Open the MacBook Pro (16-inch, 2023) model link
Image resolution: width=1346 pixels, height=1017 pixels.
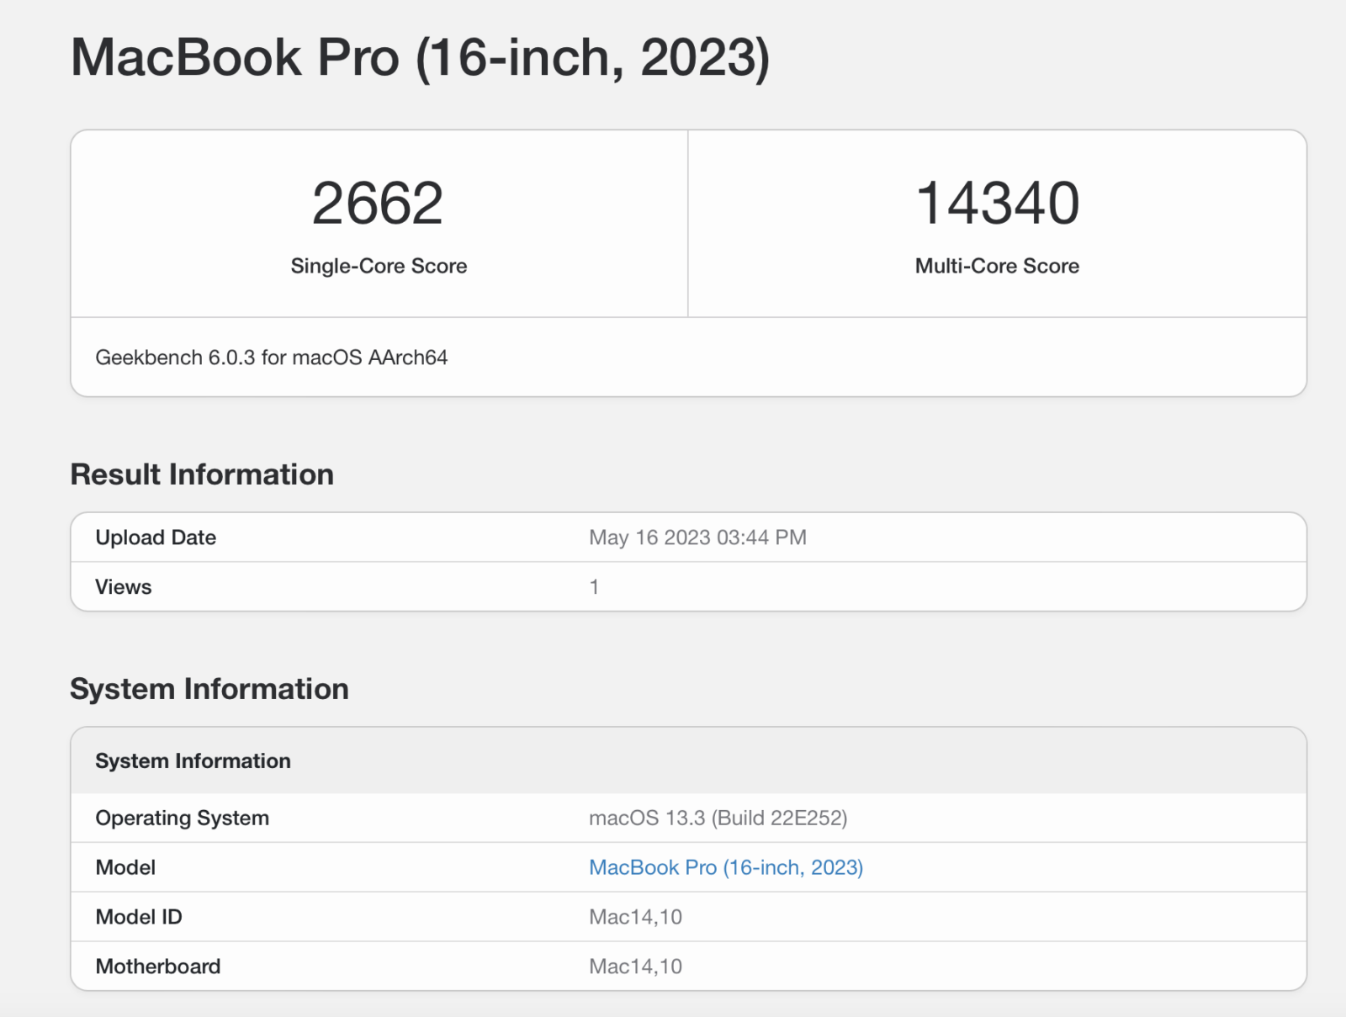click(x=725, y=867)
